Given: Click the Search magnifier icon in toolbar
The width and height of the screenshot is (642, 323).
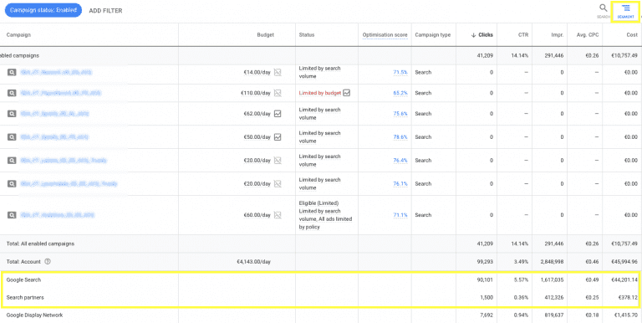Looking at the screenshot, I should click(x=603, y=8).
